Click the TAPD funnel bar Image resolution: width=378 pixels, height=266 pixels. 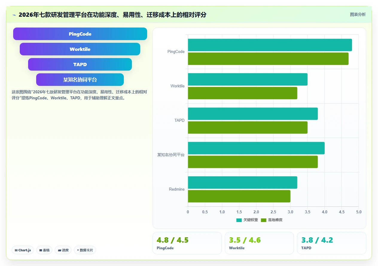[80, 64]
